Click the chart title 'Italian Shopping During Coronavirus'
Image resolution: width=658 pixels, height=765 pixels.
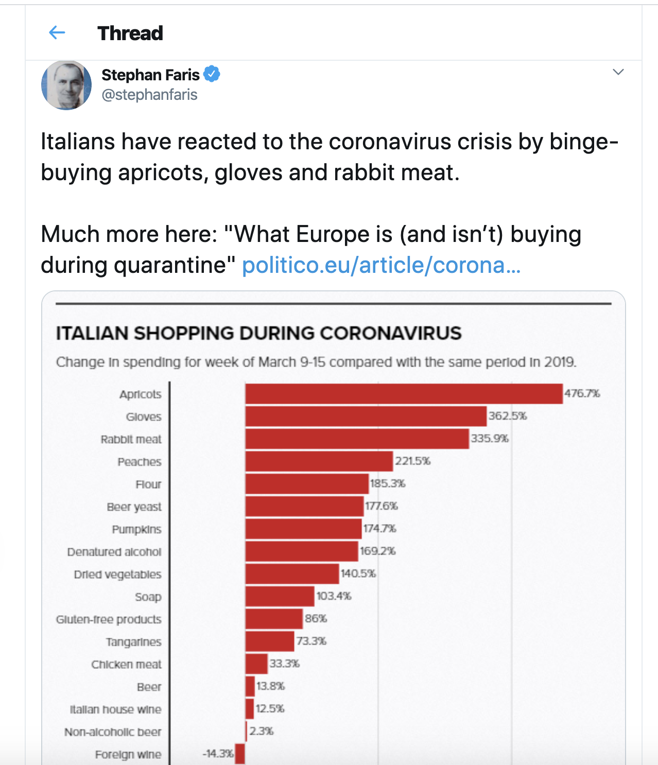click(x=258, y=333)
